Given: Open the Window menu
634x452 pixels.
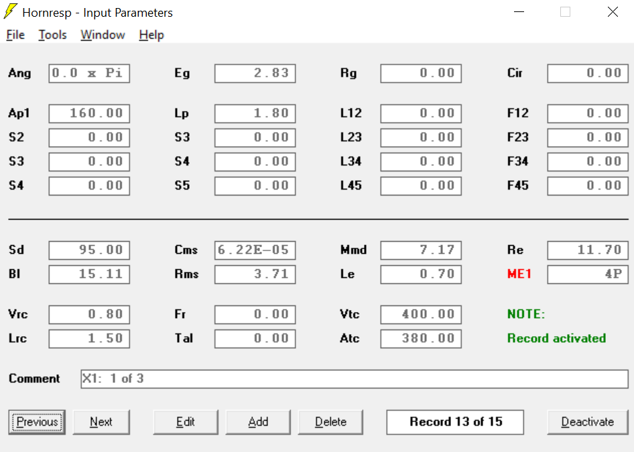Looking at the screenshot, I should click(x=103, y=35).
